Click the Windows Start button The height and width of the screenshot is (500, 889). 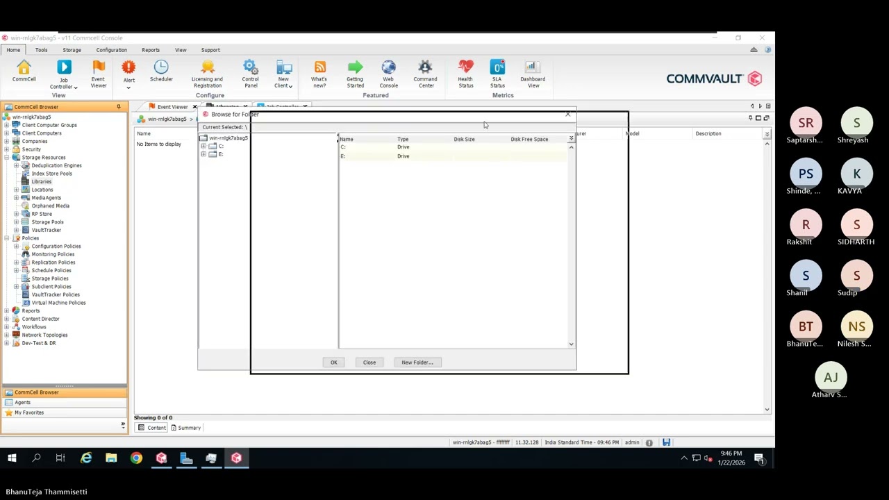click(12, 458)
